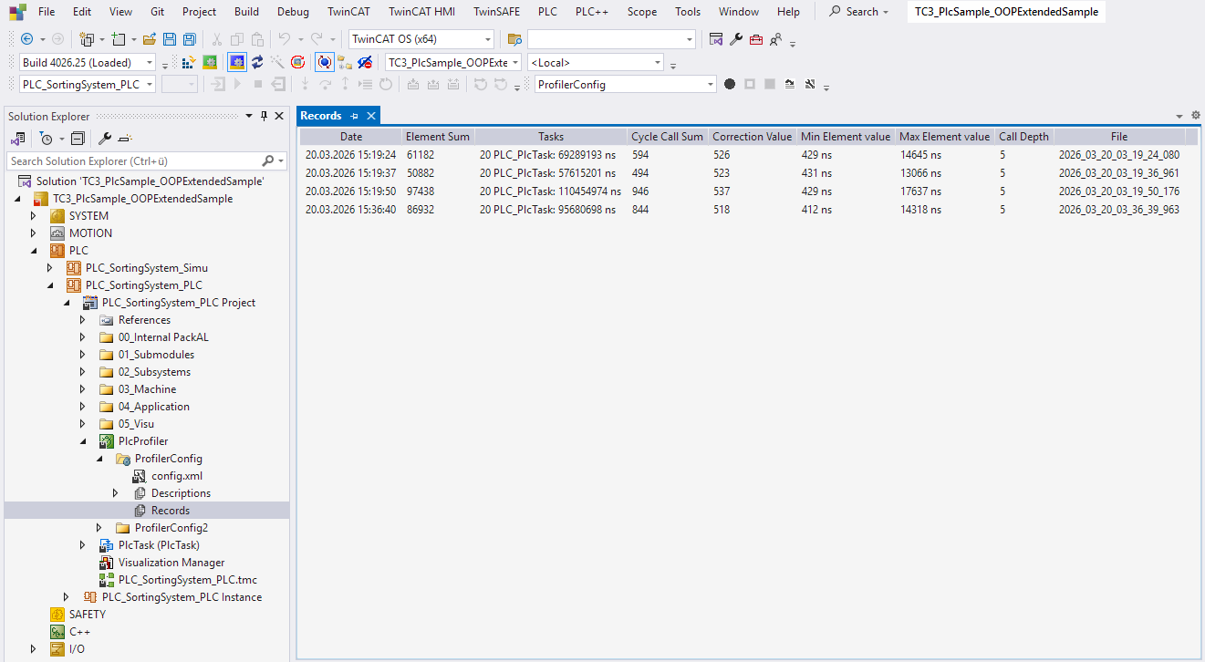Viewport: 1205px width, 662px height.
Task: Click the Reload Devices blue arrows icon
Action: point(257,62)
